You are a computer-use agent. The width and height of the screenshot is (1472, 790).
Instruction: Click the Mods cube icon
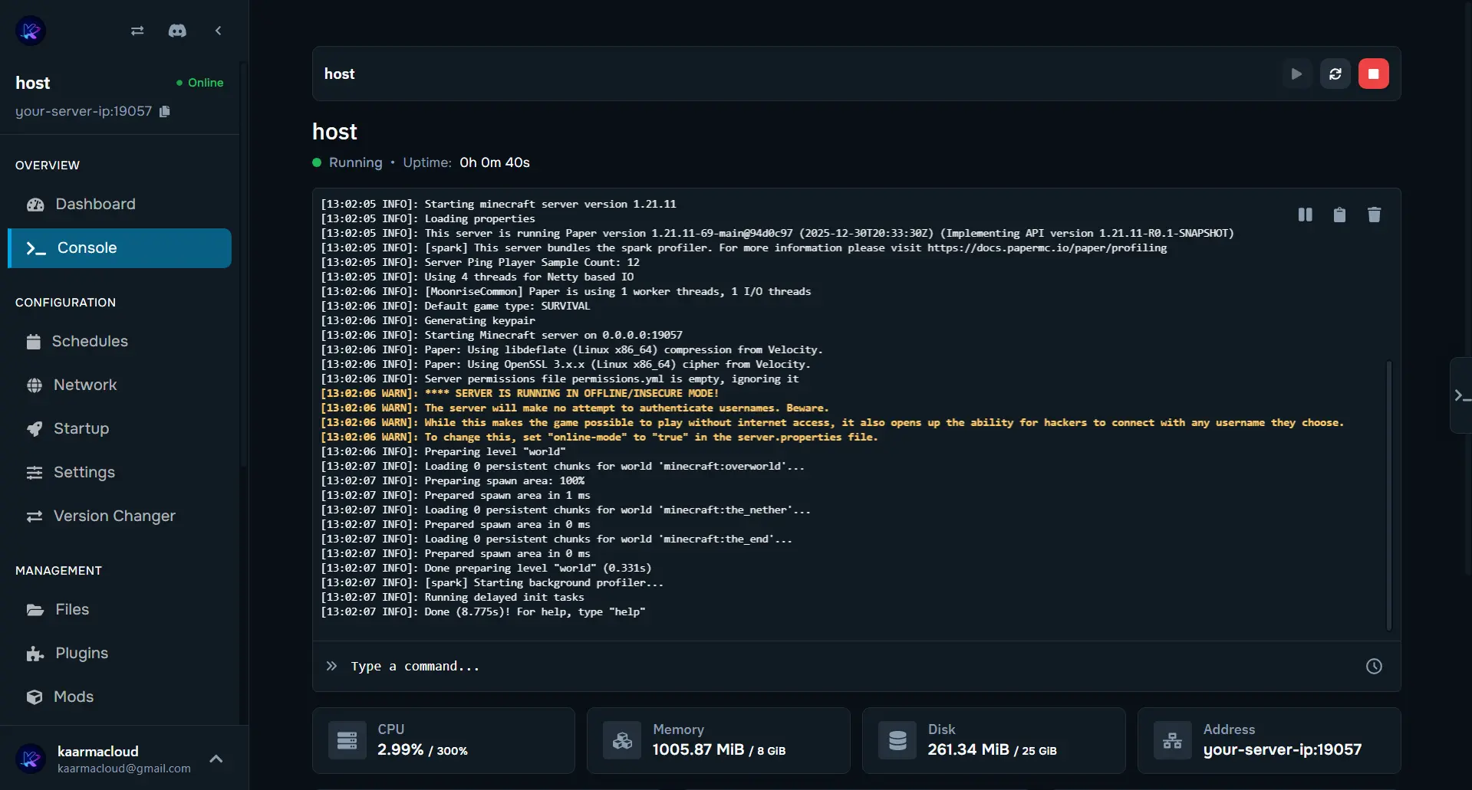(x=35, y=697)
